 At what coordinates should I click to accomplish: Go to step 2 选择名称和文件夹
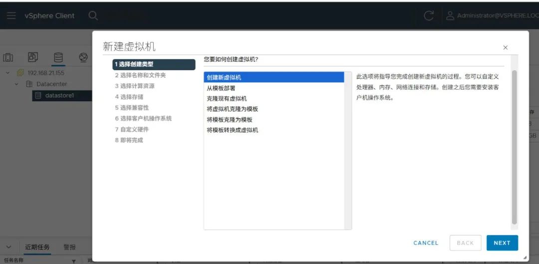tap(140, 75)
